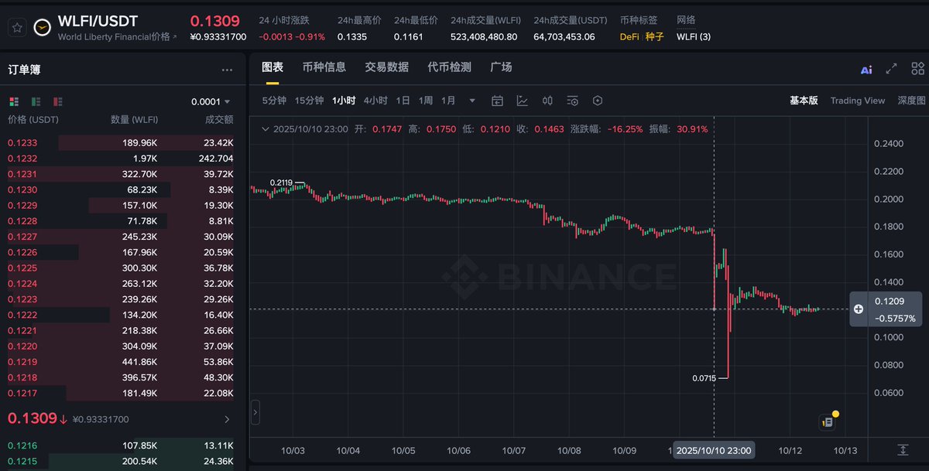The height and width of the screenshot is (471, 929).
Task: Select the 15分钟 interval
Action: pos(310,101)
